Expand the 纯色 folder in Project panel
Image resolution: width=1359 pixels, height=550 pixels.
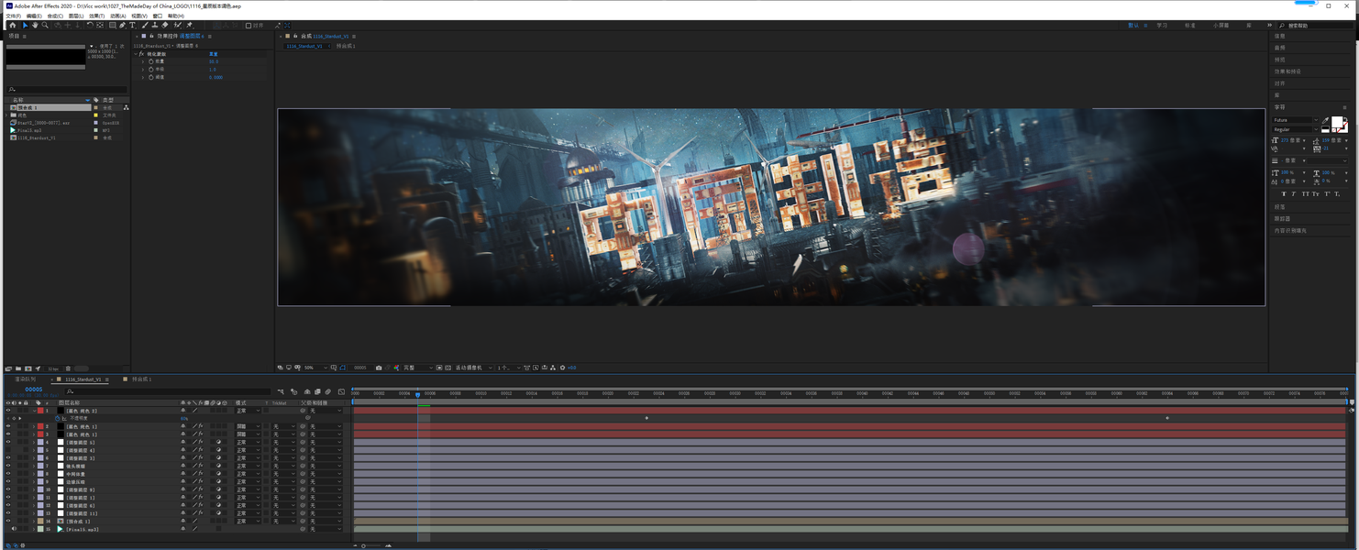(x=7, y=115)
